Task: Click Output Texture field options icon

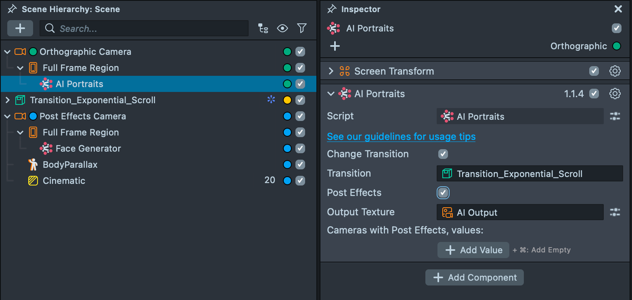Action: click(615, 212)
